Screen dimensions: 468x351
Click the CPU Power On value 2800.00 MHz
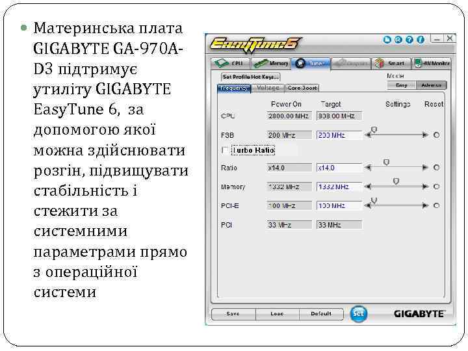(289, 116)
